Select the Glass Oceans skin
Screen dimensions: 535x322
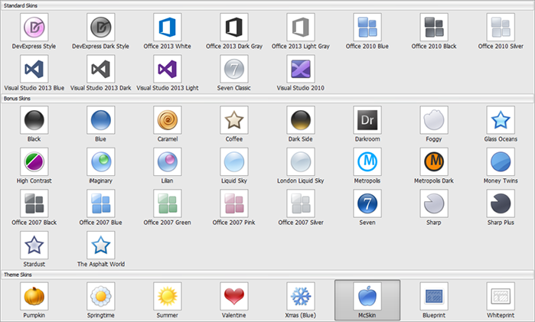(501, 120)
